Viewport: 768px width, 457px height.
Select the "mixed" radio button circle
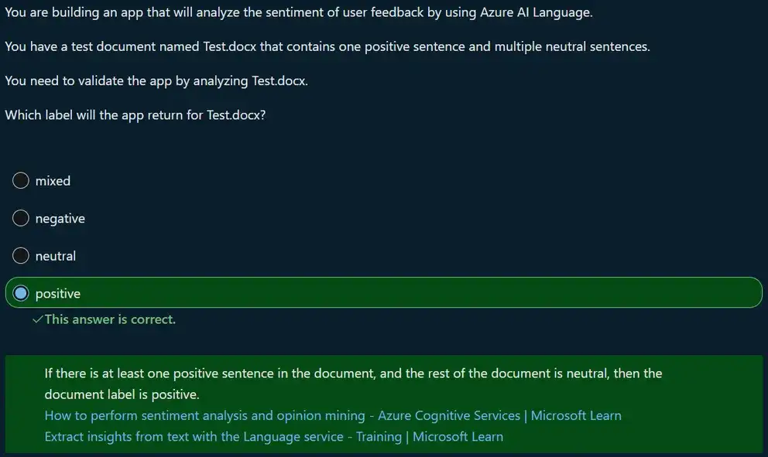[21, 181]
